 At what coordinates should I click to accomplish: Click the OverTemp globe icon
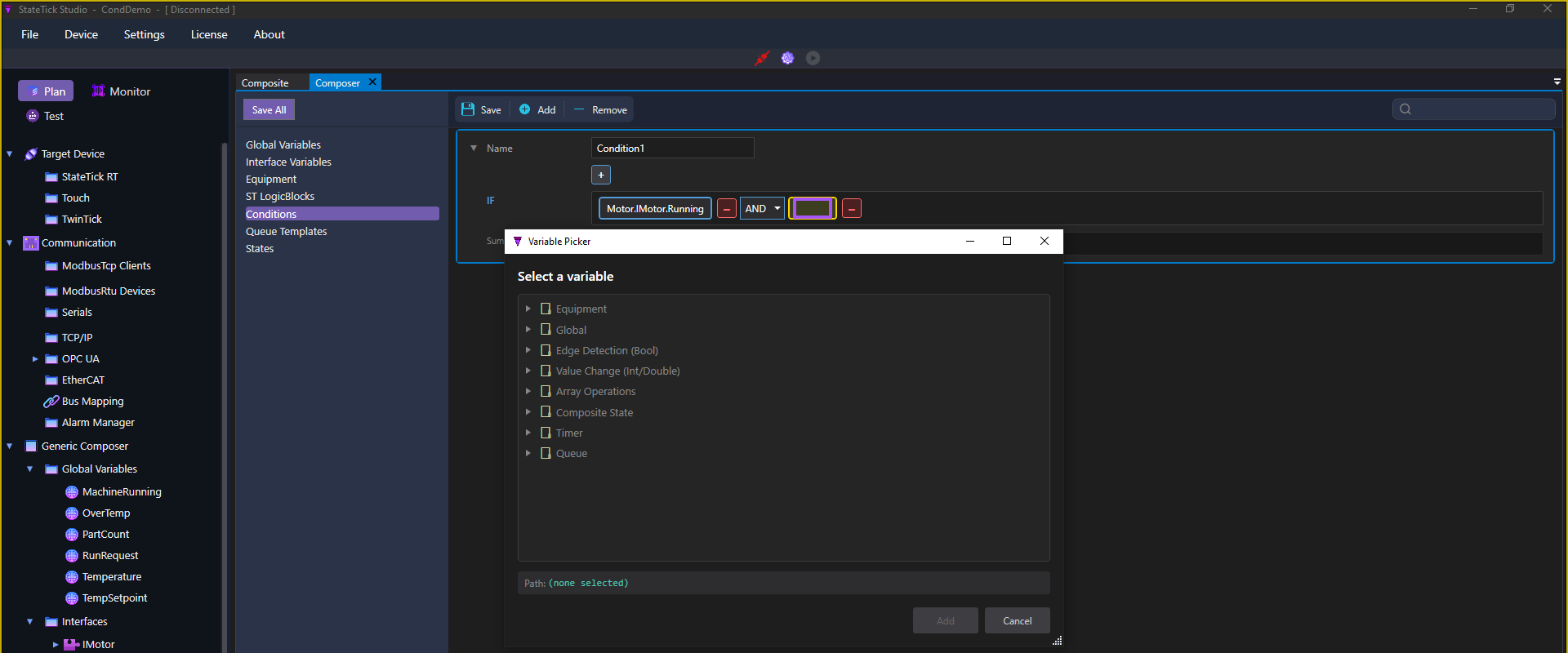point(72,513)
